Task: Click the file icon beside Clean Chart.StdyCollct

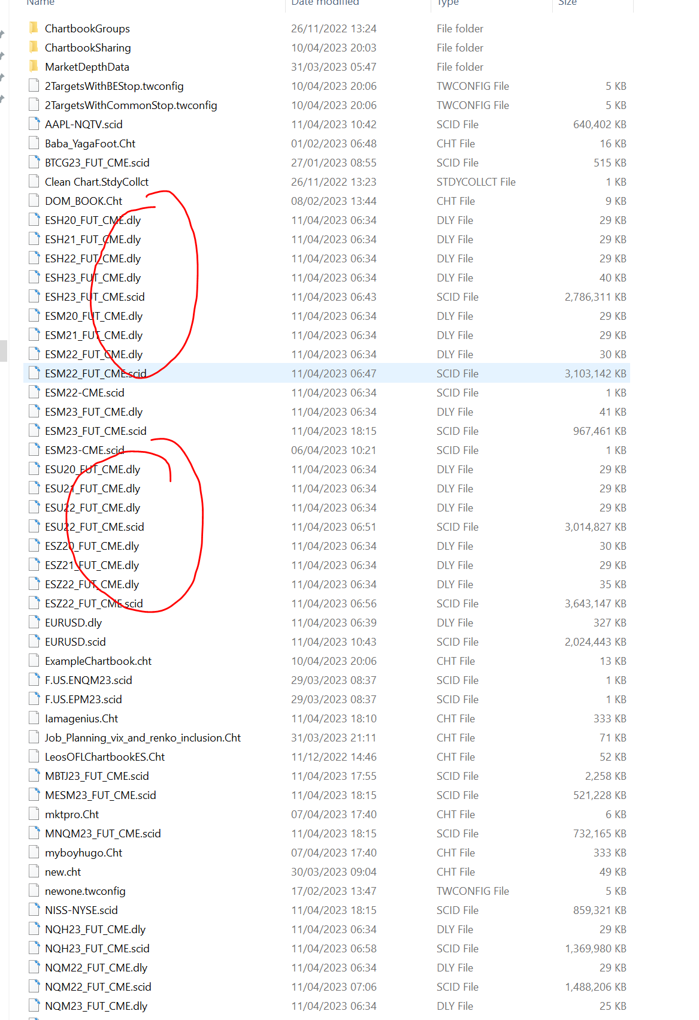Action: (x=34, y=181)
